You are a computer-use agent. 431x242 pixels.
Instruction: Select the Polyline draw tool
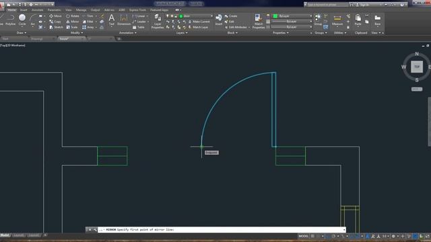(x=10, y=20)
